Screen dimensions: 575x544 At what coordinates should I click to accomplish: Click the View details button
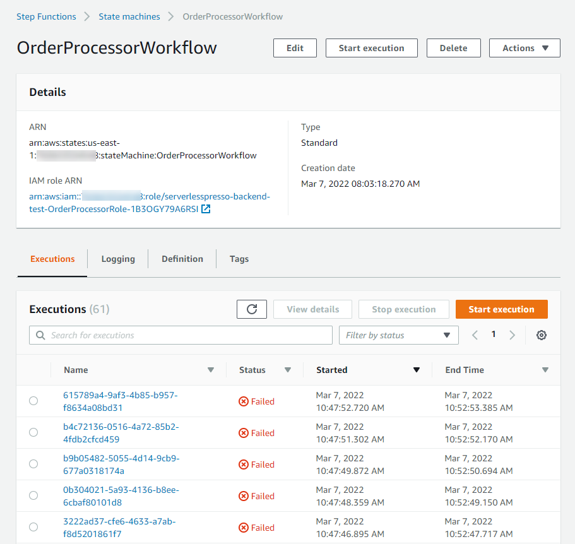[313, 309]
